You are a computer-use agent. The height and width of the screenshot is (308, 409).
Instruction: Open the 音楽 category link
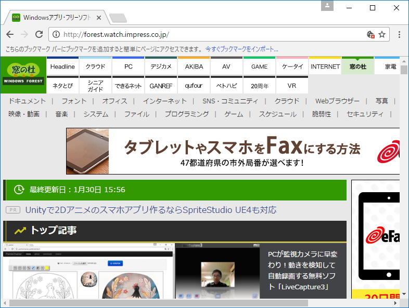click(x=61, y=114)
